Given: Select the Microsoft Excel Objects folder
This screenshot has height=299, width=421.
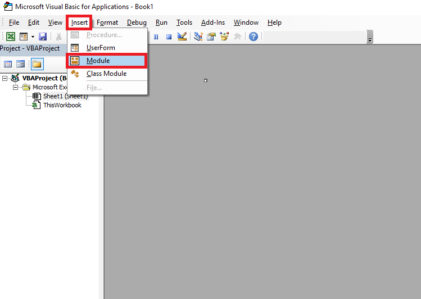Looking at the screenshot, I should [x=49, y=87].
